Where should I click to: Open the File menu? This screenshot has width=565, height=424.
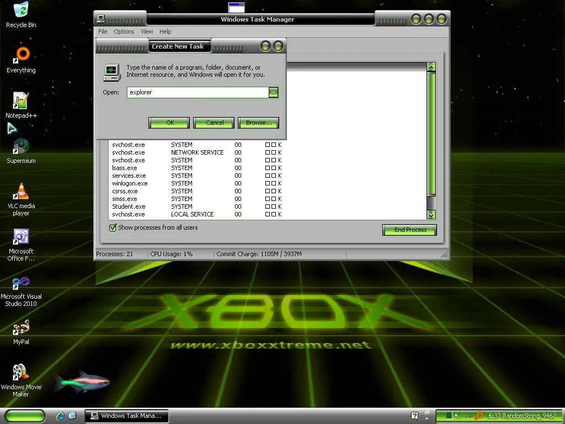(x=103, y=31)
